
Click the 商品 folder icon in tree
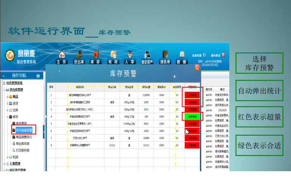coord(11,97)
